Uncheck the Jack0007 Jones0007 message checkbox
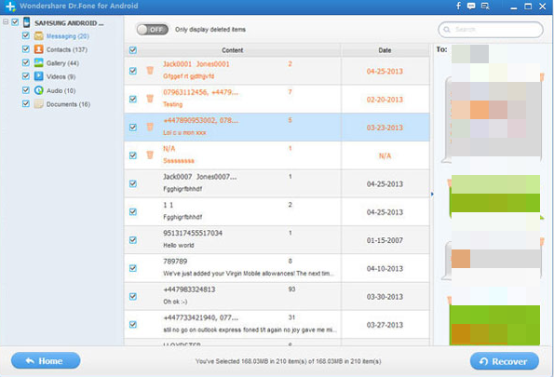The height and width of the screenshot is (377, 554). [133, 183]
